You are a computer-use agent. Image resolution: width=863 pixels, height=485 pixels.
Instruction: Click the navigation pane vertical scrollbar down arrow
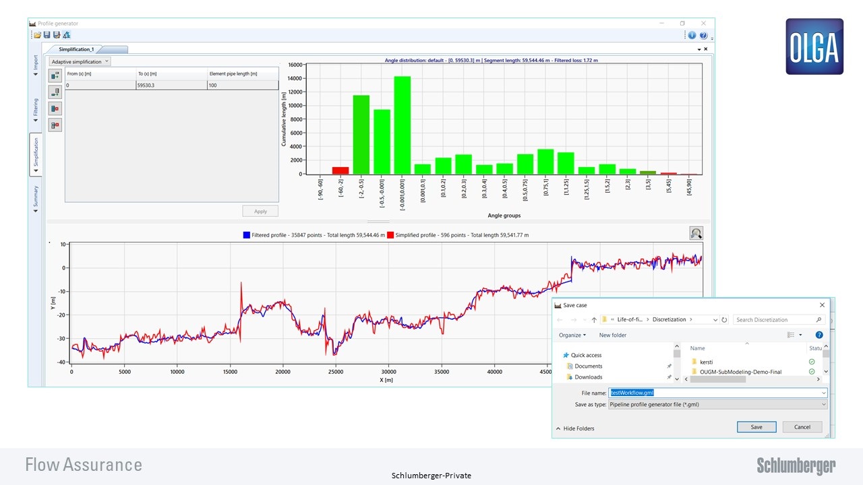pyautogui.click(x=677, y=379)
